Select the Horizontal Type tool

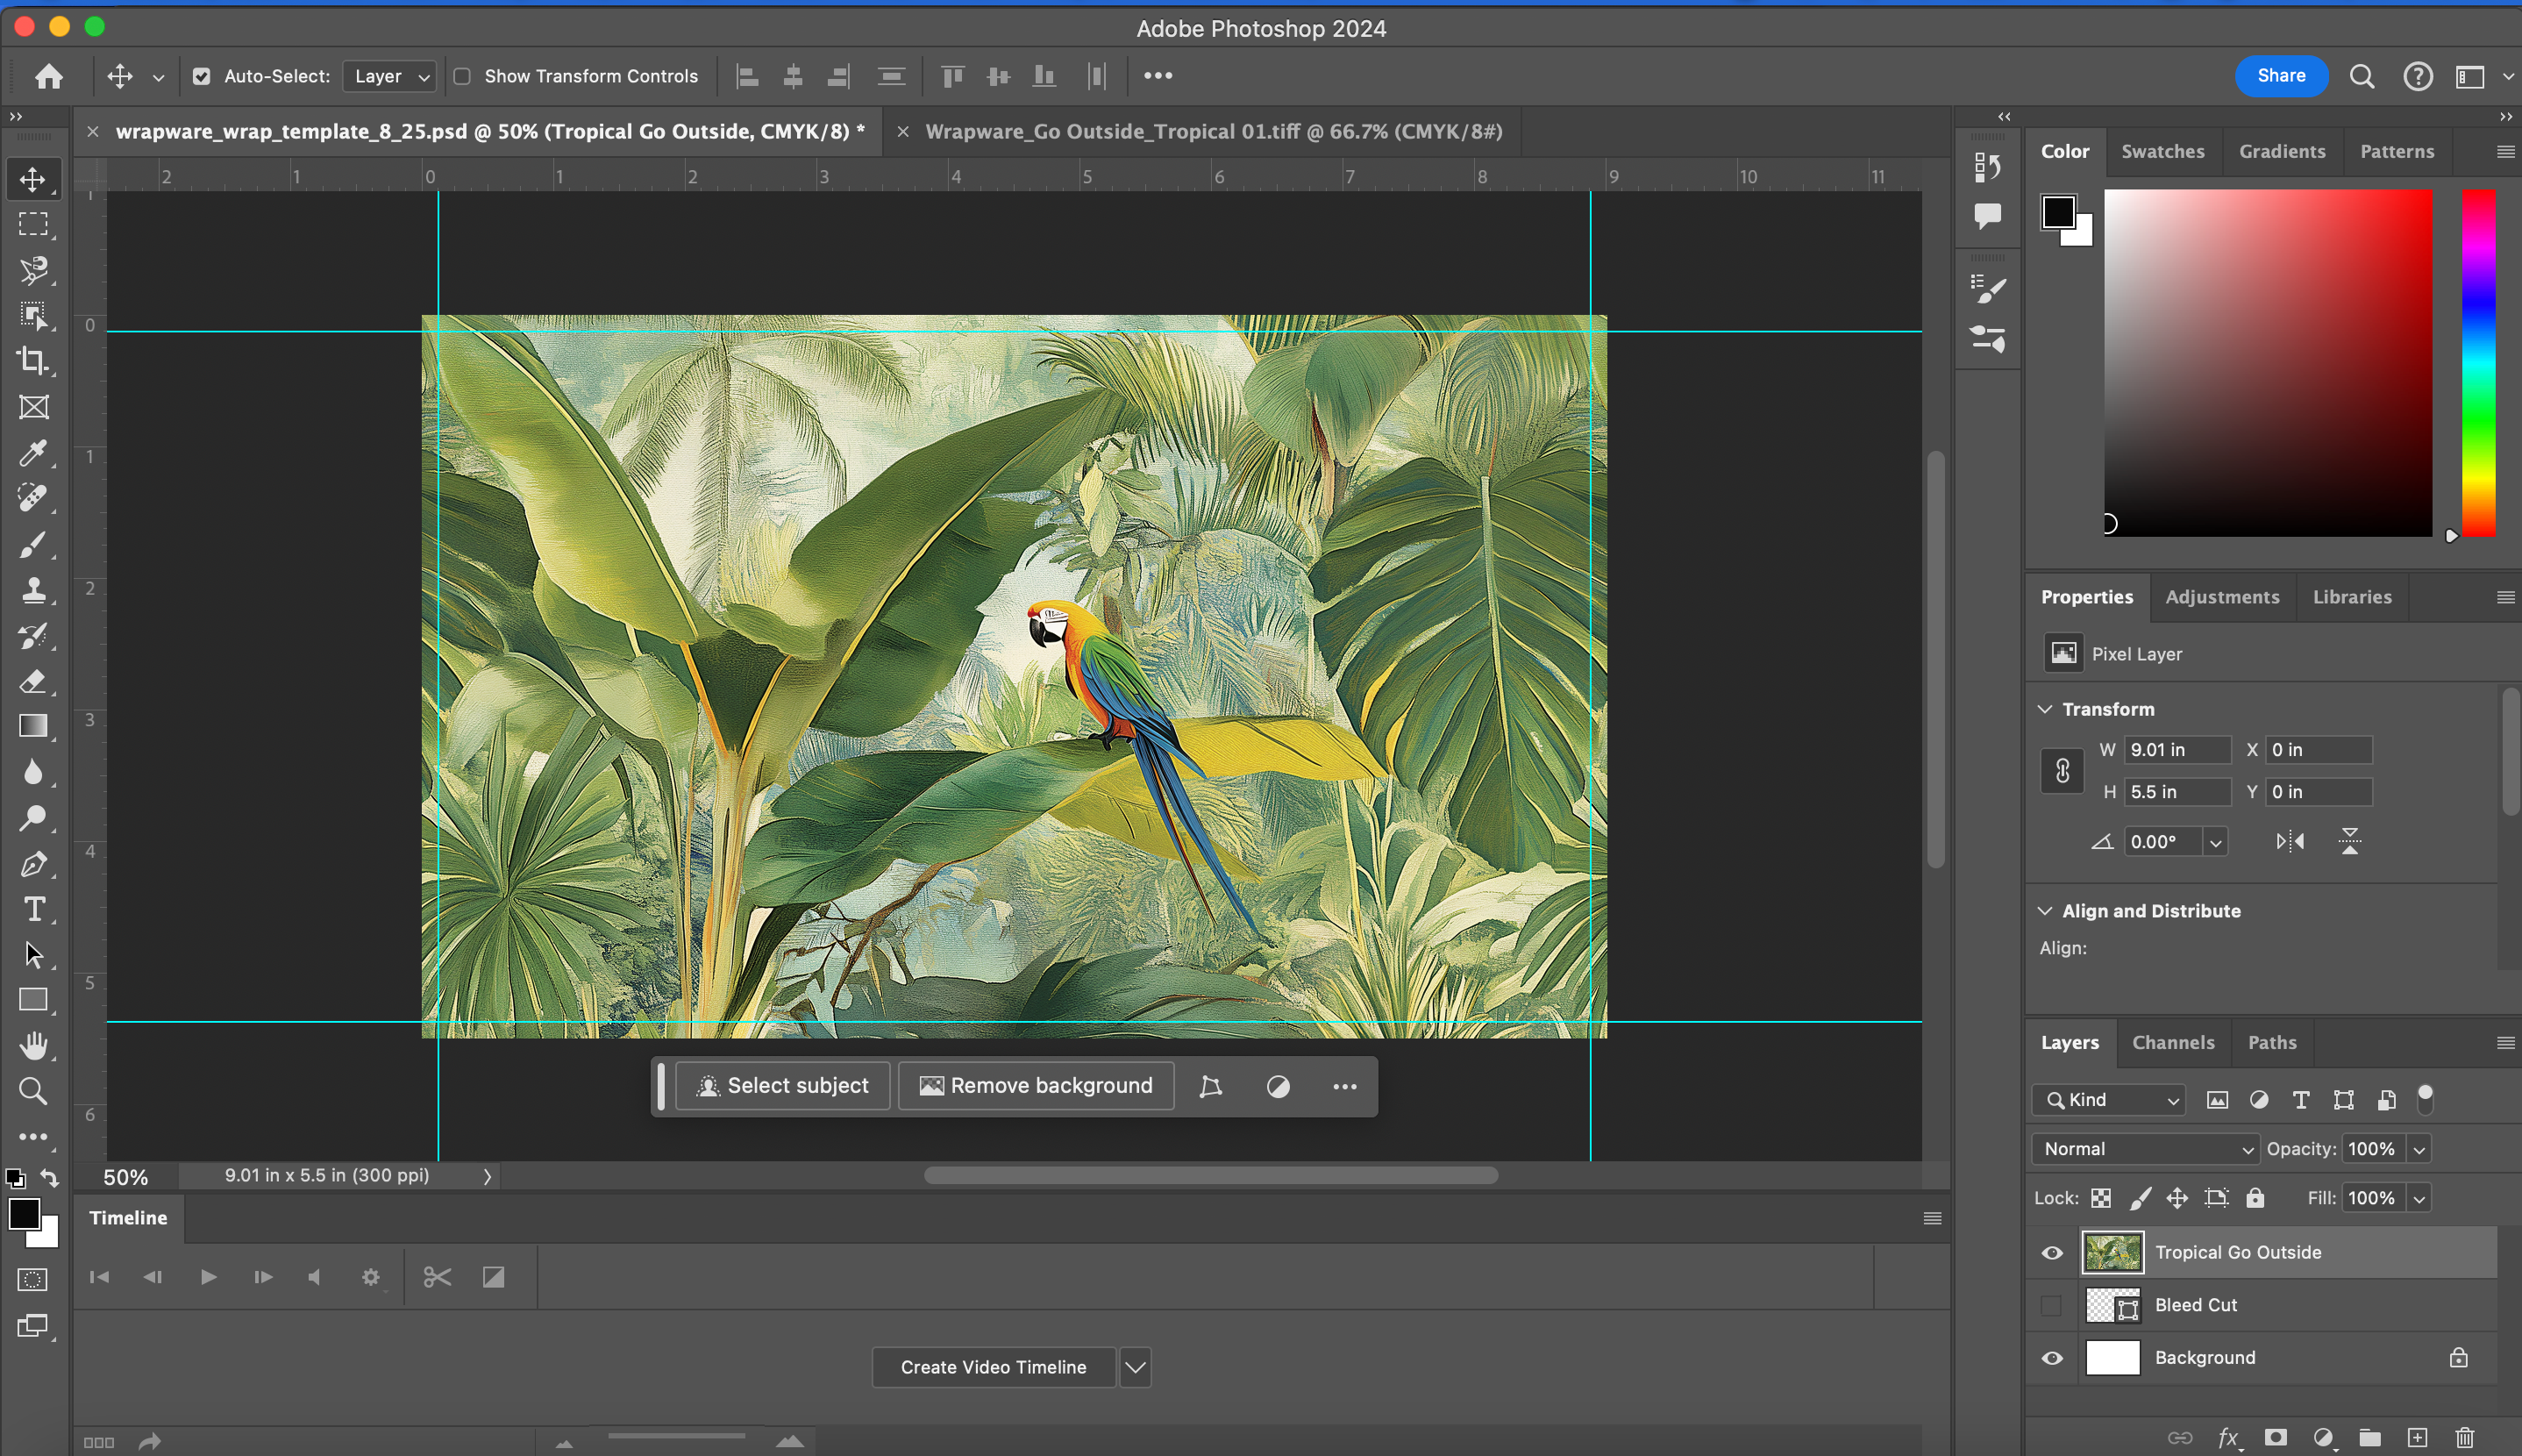pyautogui.click(x=33, y=909)
